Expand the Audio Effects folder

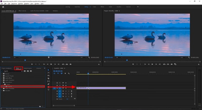2,78
